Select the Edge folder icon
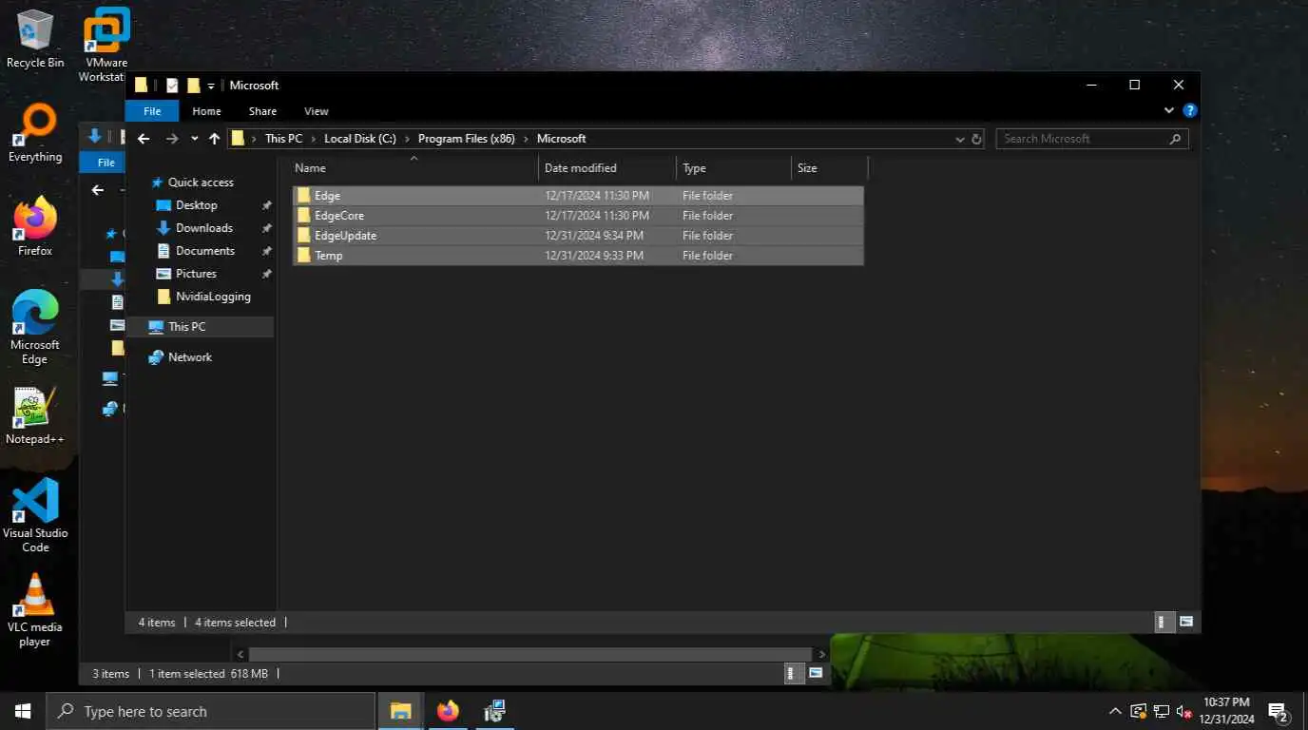1308x730 pixels. 303,196
